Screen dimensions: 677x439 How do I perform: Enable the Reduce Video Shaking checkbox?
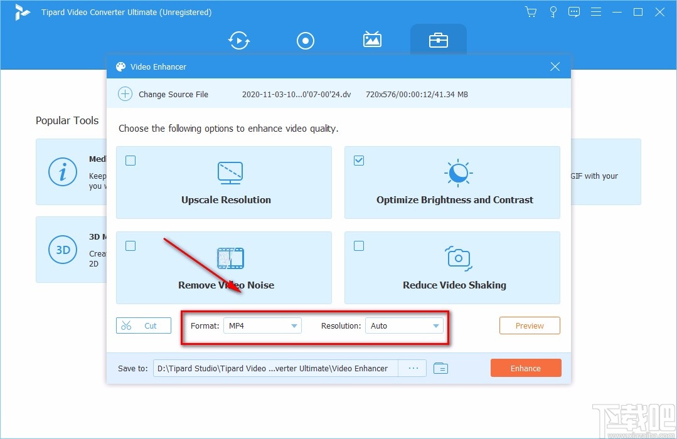coord(359,246)
